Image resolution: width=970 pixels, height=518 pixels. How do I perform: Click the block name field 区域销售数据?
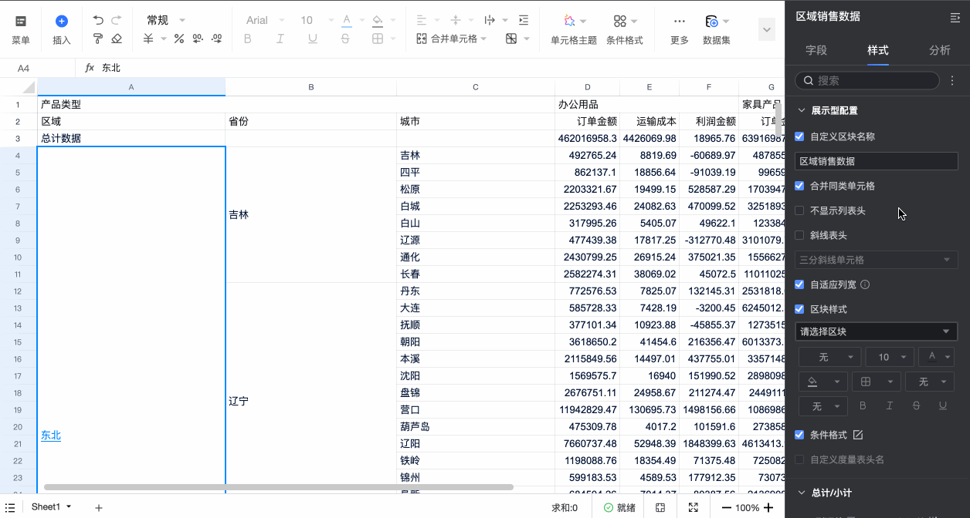(x=877, y=161)
